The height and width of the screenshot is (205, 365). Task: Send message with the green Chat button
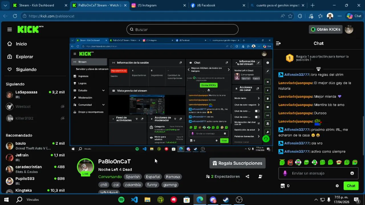tap(351, 186)
